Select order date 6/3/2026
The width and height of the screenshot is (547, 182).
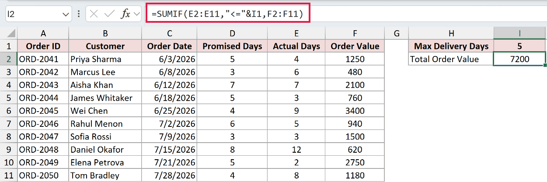pos(169,59)
